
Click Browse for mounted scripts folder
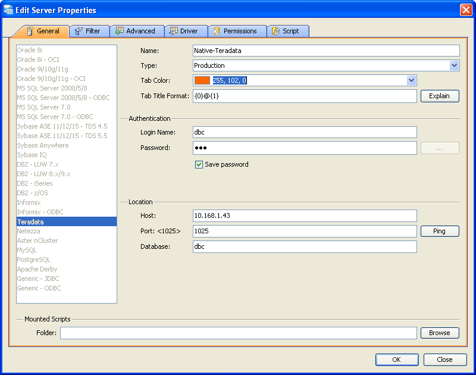440,333
